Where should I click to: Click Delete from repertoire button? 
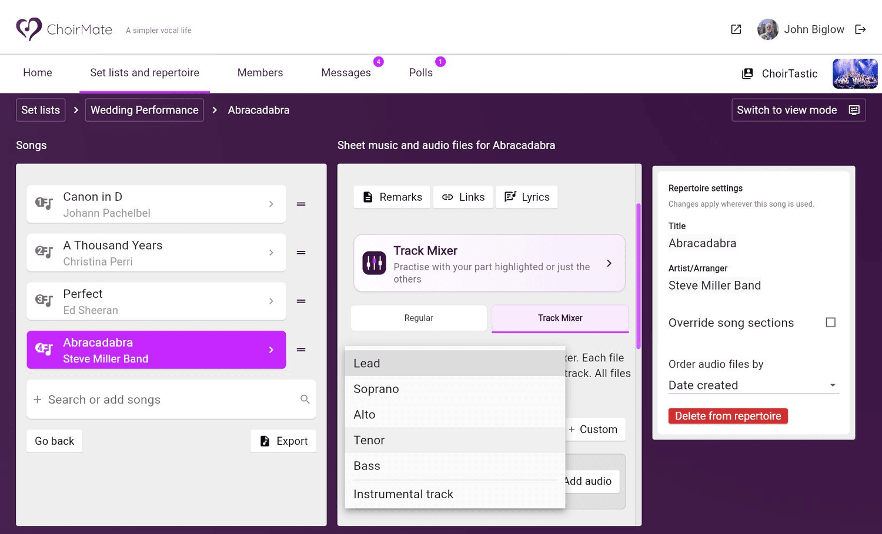click(x=728, y=416)
